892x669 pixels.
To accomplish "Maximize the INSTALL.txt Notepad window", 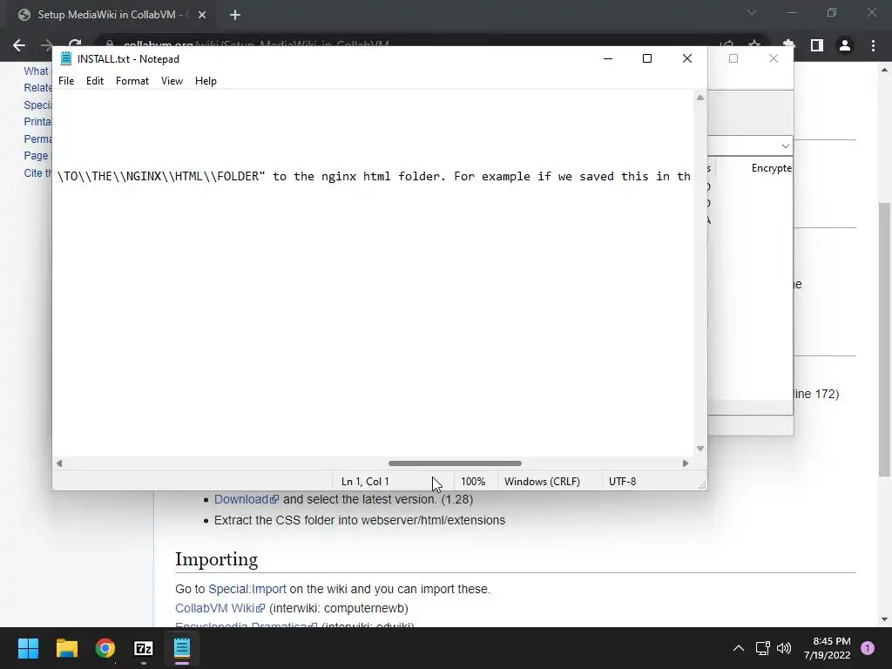I will pos(647,58).
